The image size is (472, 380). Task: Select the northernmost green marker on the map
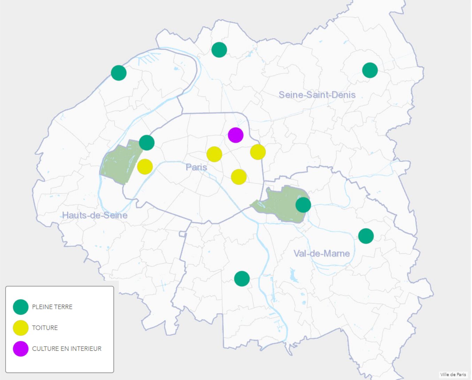click(219, 50)
